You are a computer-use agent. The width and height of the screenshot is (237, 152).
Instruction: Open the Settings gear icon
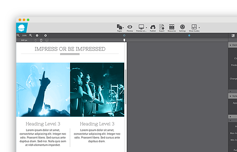(182, 27)
